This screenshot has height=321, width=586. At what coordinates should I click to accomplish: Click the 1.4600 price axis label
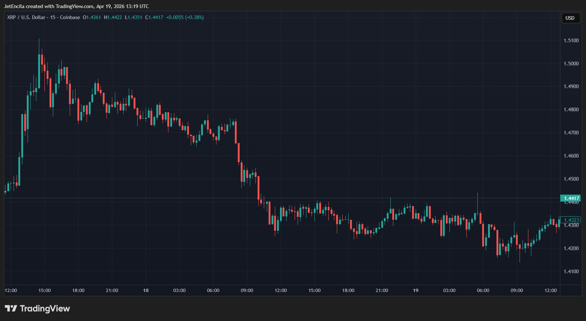(x=571, y=156)
